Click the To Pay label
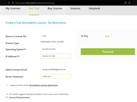 [x=84, y=36]
